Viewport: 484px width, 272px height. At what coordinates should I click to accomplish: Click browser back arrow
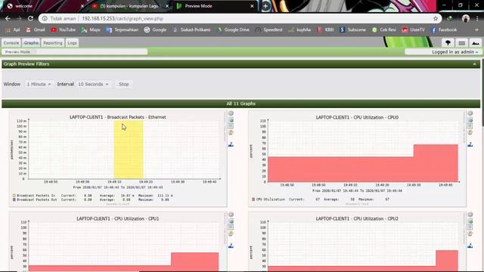click(8, 18)
